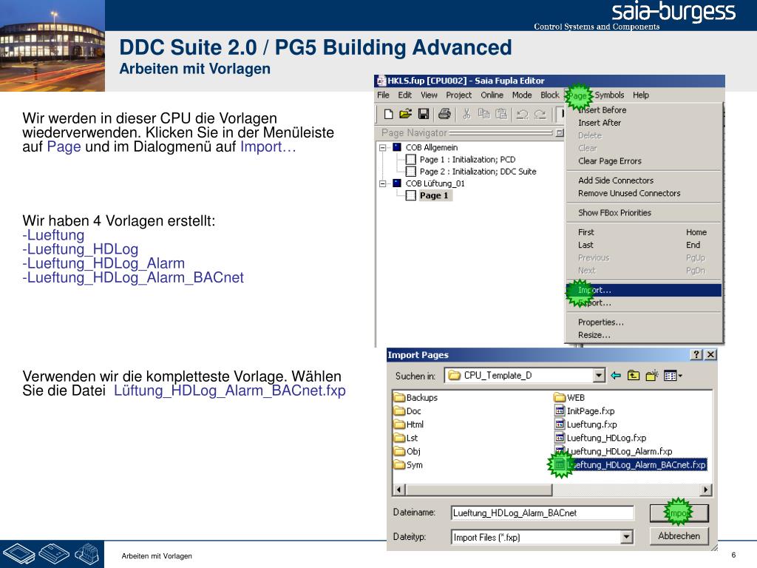Click the Print toolbar icon

pos(444,114)
